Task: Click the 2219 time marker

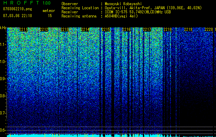Action: tap(188, 29)
